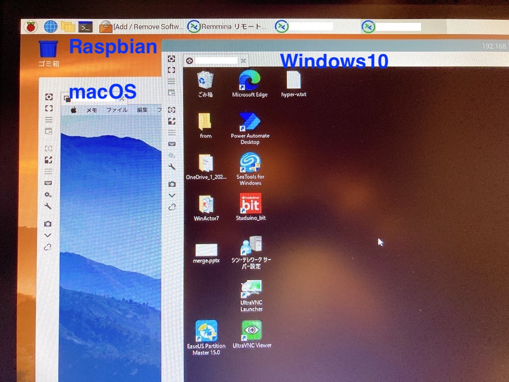Open fullscreen options in the Windows 10 session toolbar
The width and height of the screenshot is (509, 382).
[171, 81]
